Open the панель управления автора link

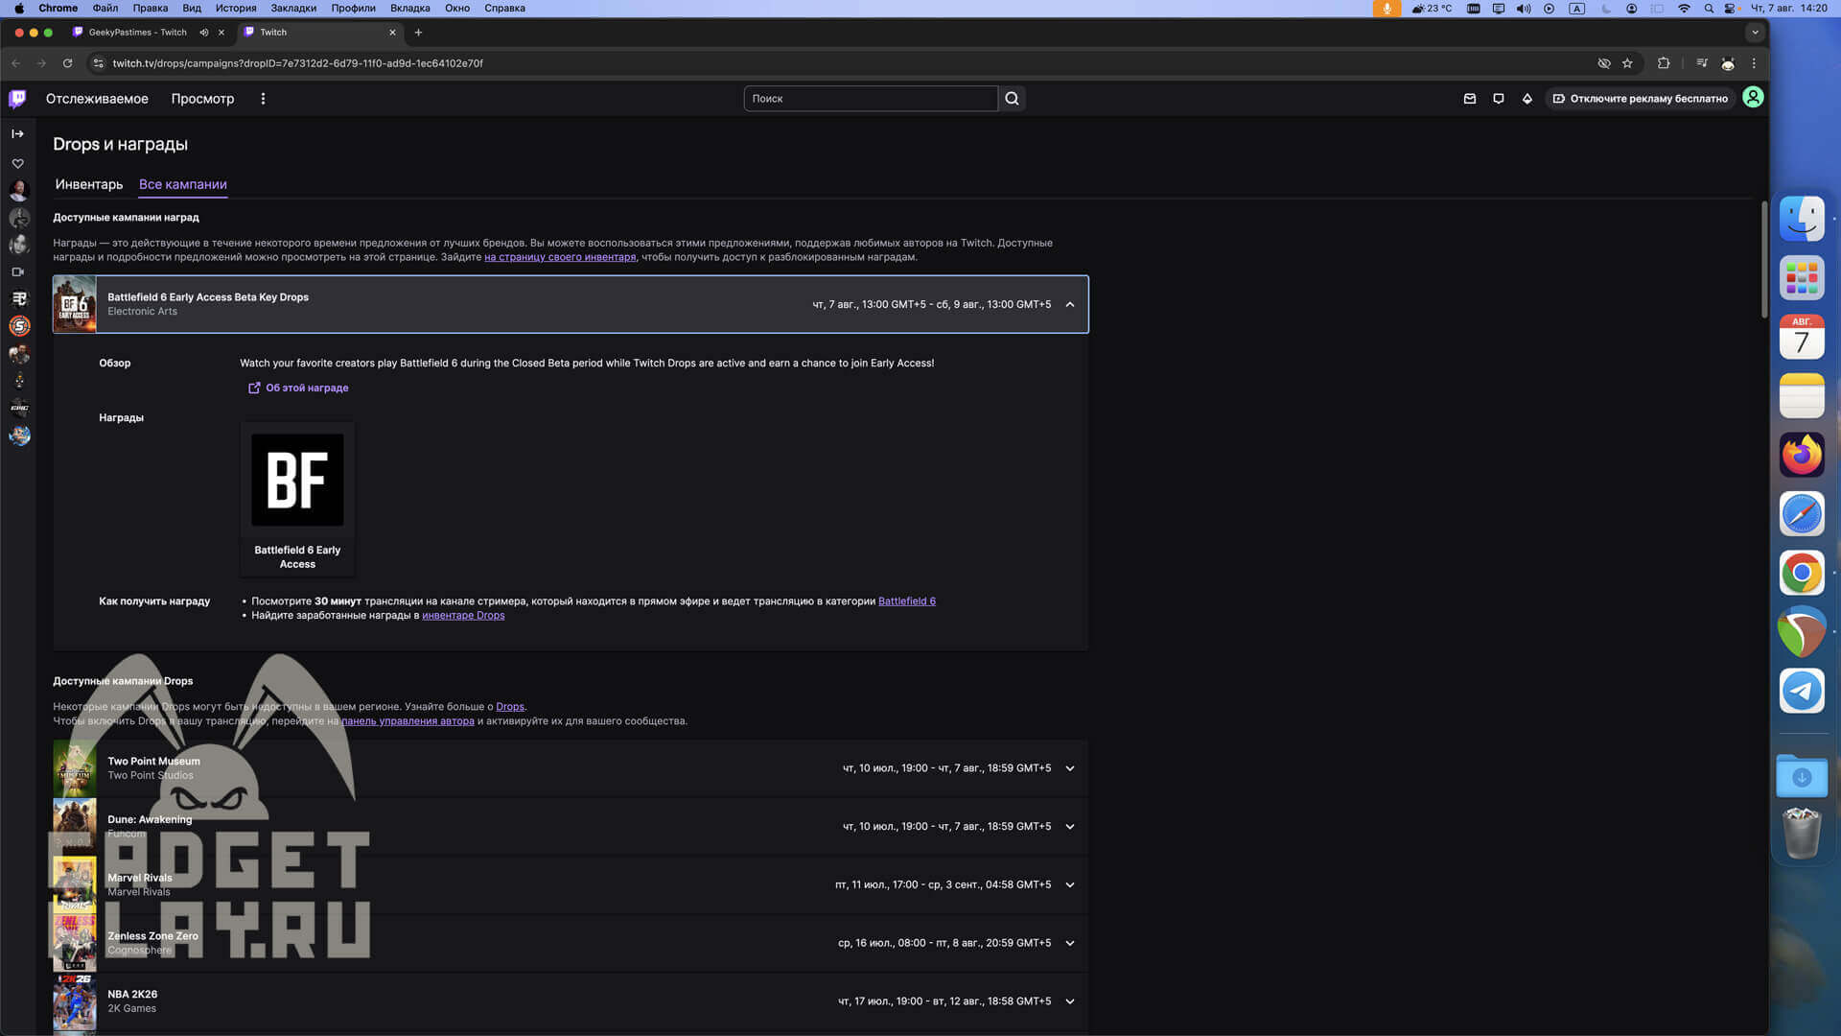click(x=408, y=721)
